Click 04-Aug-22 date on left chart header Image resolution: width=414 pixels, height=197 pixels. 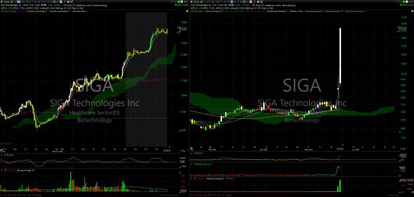[x=69, y=5]
